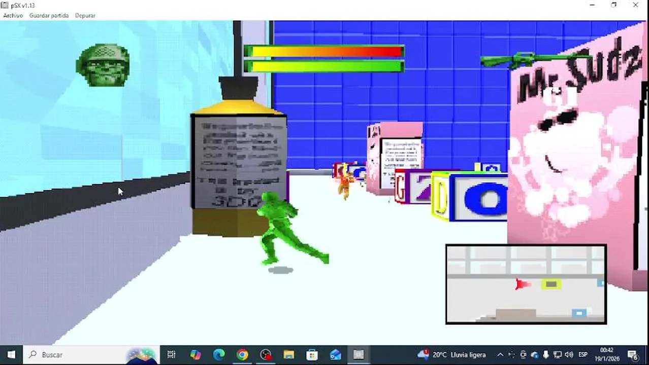Switch the ESP input language indicator
Viewport: 649px width, 365px height.
[583, 355]
